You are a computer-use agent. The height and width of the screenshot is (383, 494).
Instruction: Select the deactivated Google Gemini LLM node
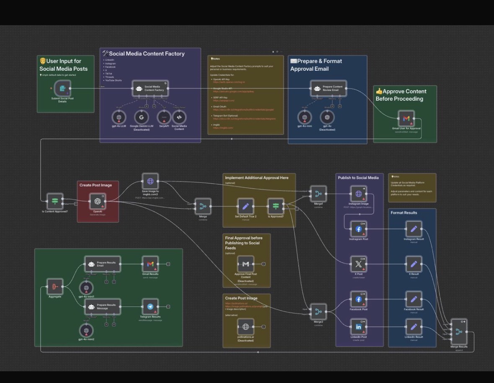pos(142,117)
